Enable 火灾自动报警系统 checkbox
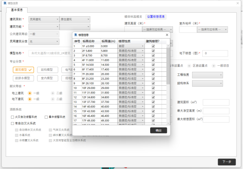The image size is (243, 169). tap(13, 117)
